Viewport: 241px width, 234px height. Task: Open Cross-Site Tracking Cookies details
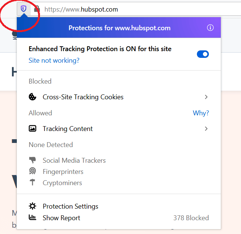[83, 97]
